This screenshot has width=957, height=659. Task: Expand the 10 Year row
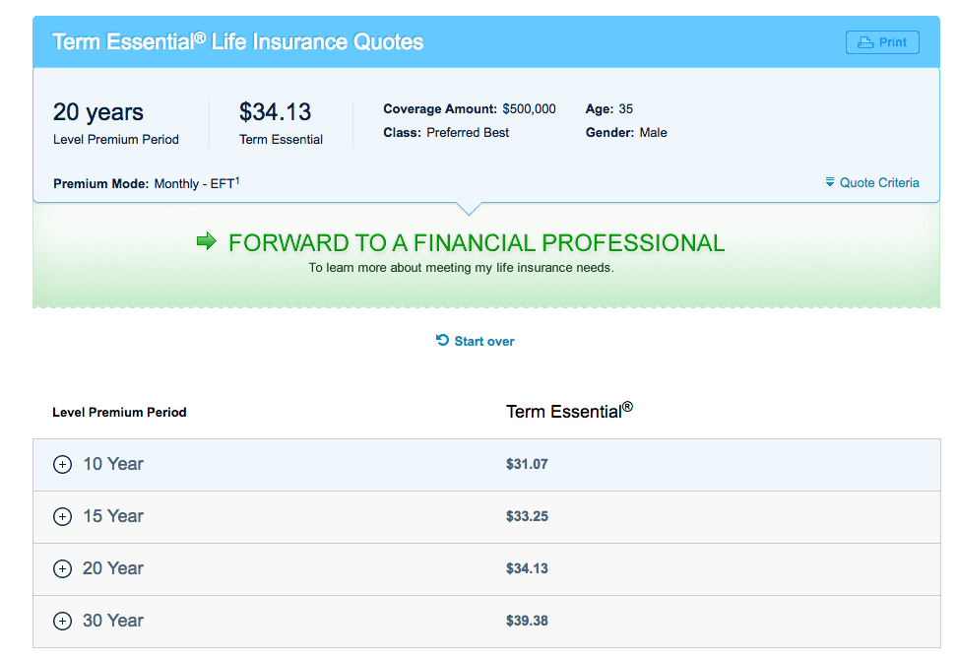pyautogui.click(x=62, y=464)
